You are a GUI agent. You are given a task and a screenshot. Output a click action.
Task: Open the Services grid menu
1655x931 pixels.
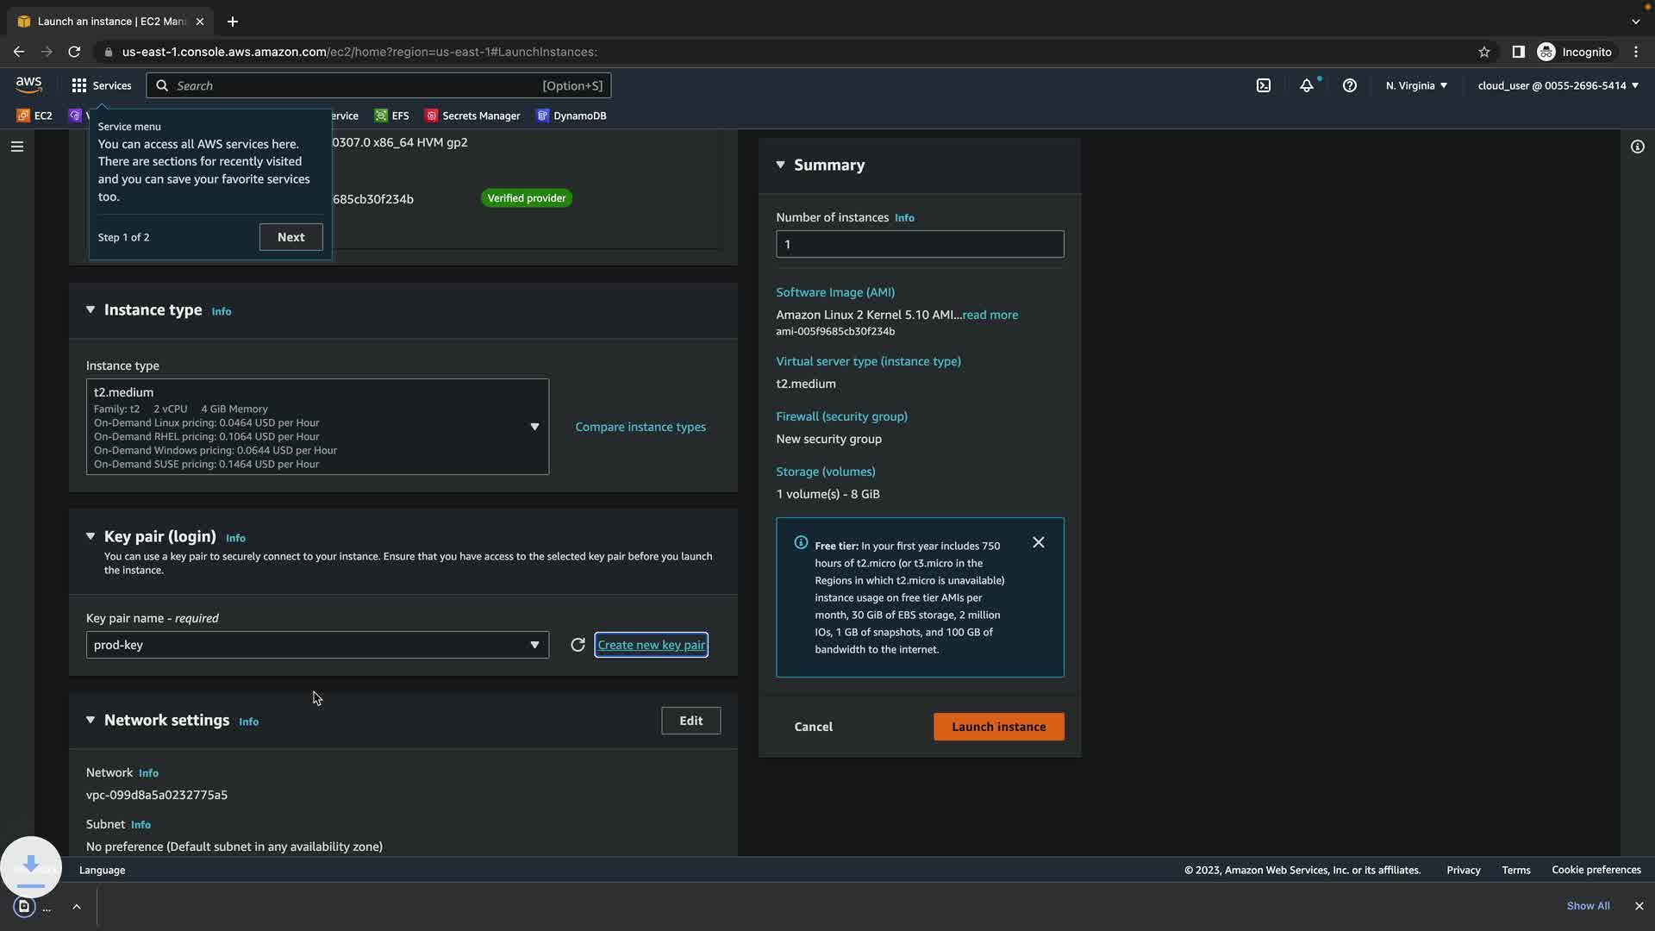(101, 85)
